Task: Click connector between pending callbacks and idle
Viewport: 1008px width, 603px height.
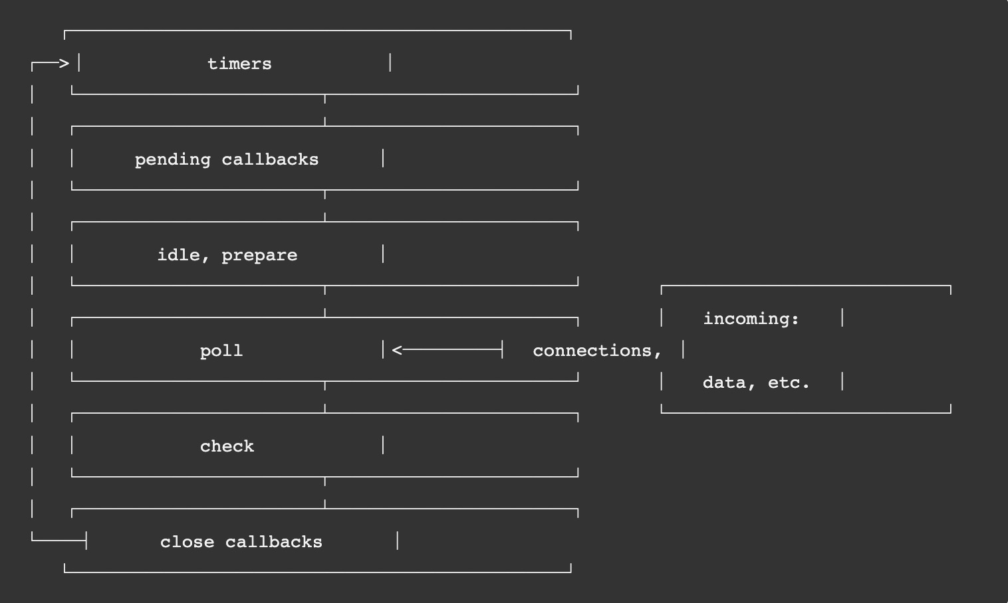Action: (325, 205)
